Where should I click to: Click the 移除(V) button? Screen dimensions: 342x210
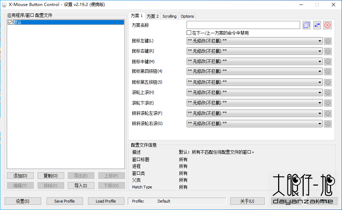pyautogui.click(x=51, y=186)
